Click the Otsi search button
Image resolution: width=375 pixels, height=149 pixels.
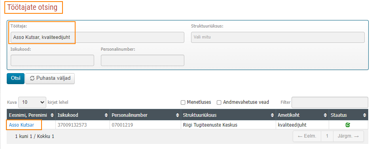click(15, 78)
